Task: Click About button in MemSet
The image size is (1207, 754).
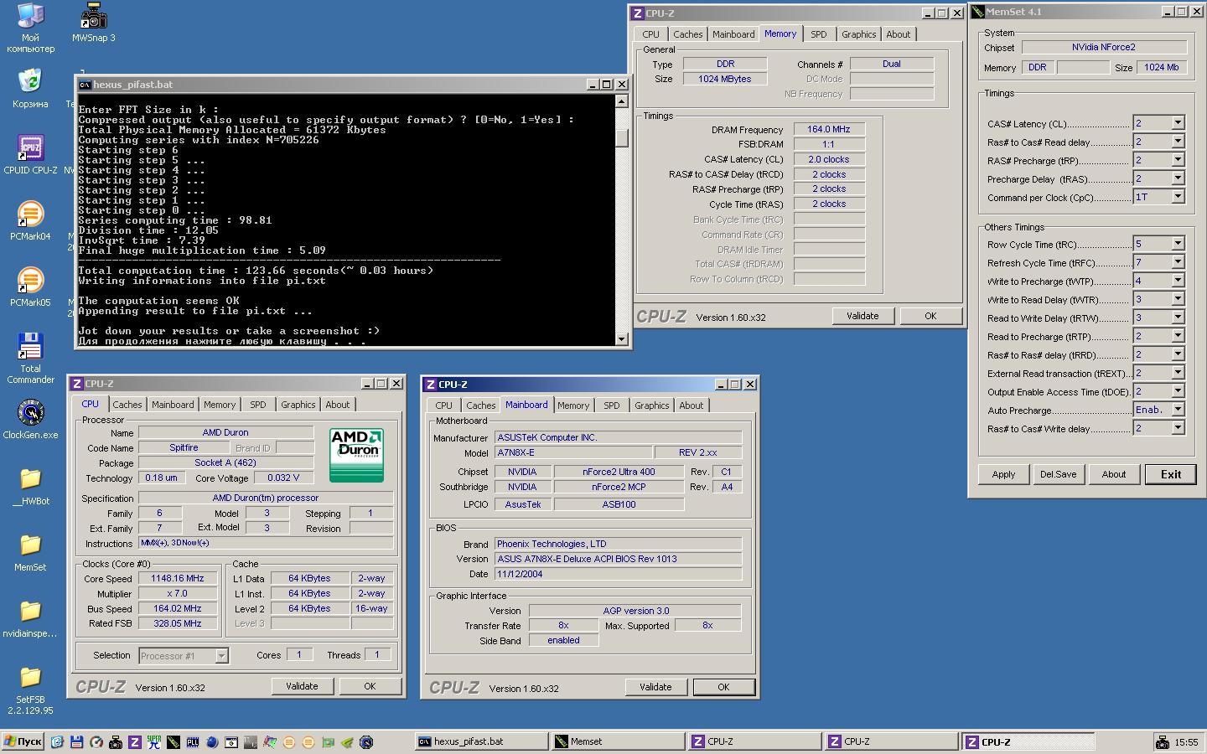Action: (x=1113, y=474)
